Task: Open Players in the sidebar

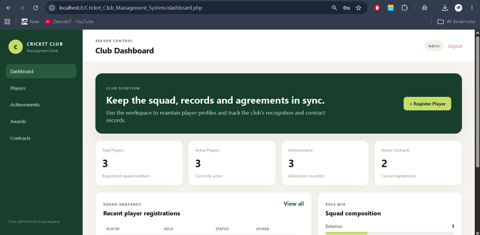Action: (41, 88)
